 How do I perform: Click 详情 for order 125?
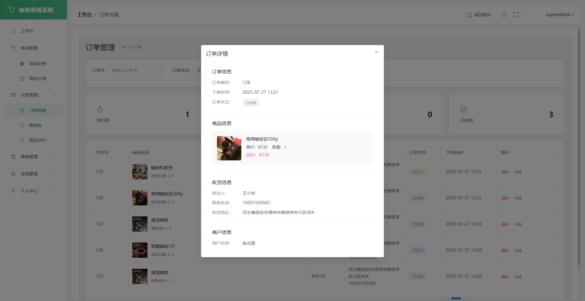518,277
